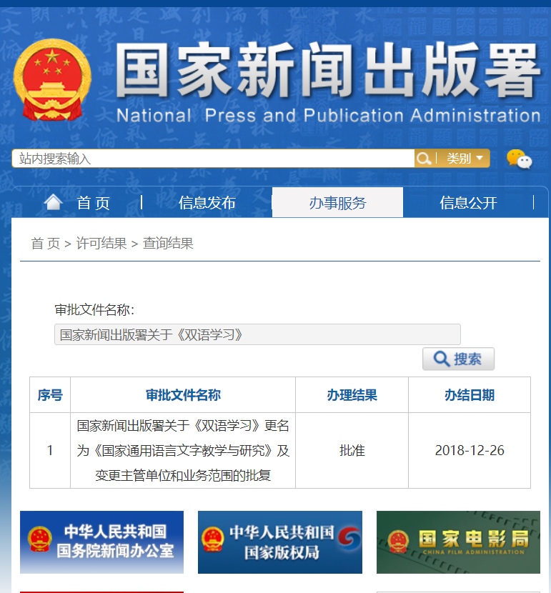Click the 审批文件名称 text input field
Viewport: 551px width, 593px height.
coord(257,334)
